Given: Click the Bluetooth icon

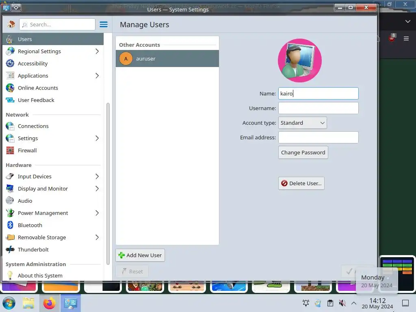Looking at the screenshot, I should coord(10,225).
